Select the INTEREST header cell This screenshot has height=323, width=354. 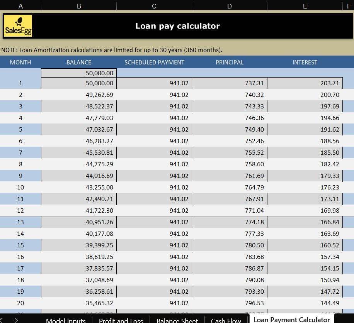305,62
